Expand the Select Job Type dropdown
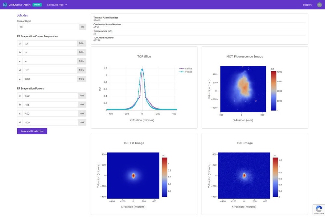 point(57,5)
